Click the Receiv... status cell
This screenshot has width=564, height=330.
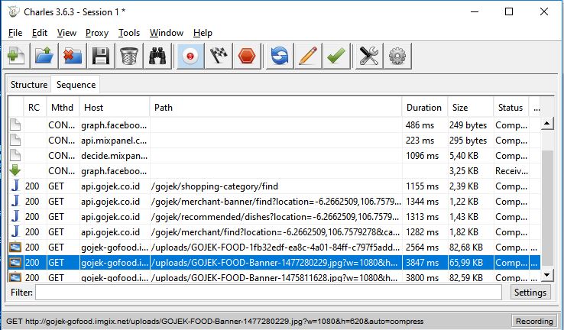[511, 171]
